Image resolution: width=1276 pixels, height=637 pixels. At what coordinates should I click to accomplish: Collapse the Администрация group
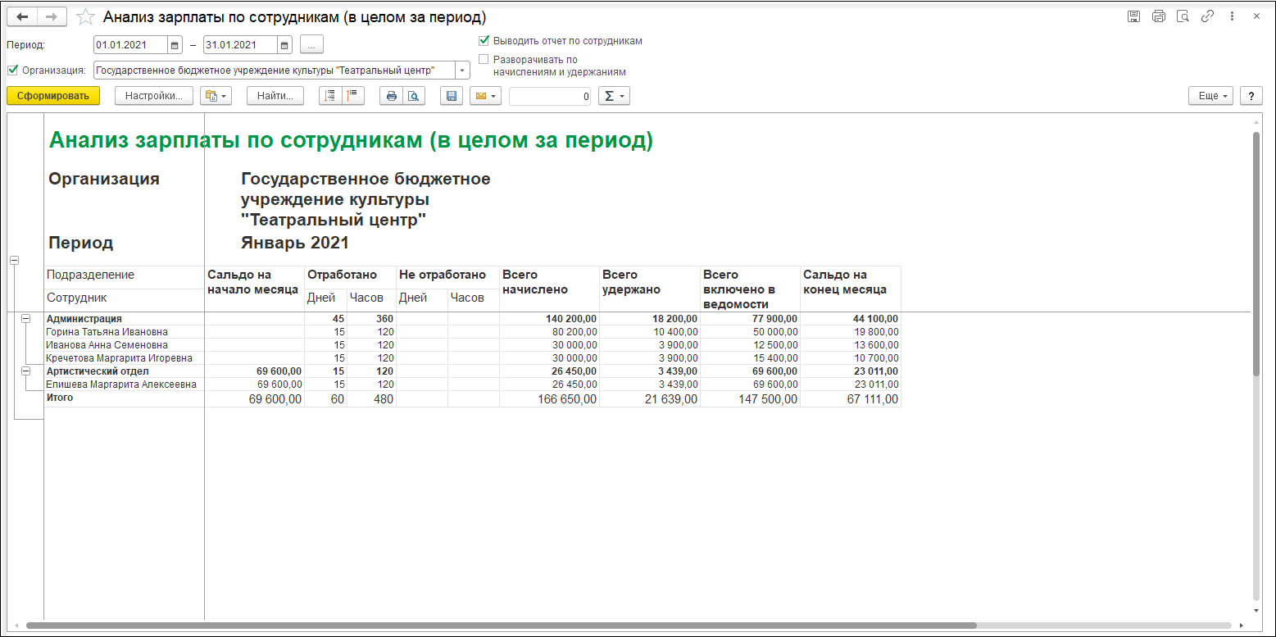(26, 319)
